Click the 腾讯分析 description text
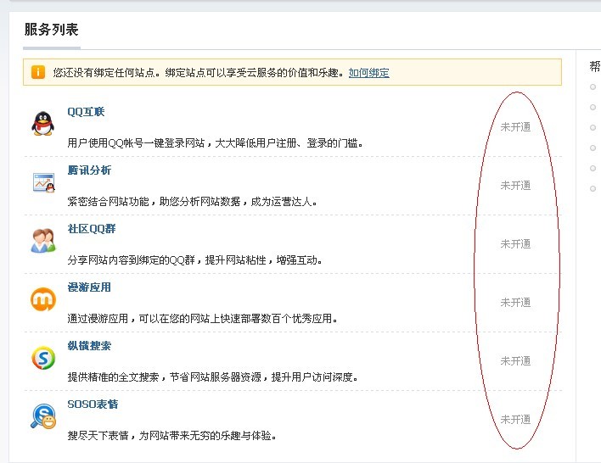 click(x=192, y=202)
